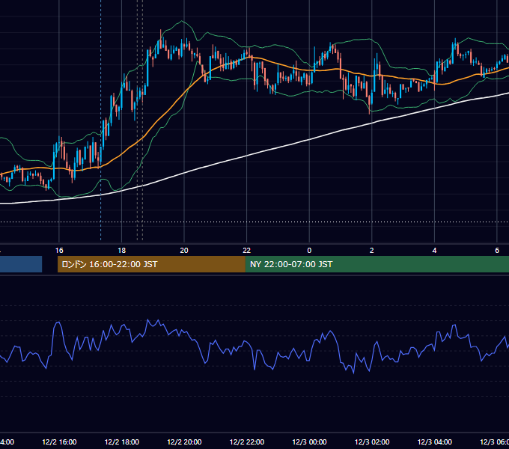Click the hour 16 axis label

pos(59,251)
